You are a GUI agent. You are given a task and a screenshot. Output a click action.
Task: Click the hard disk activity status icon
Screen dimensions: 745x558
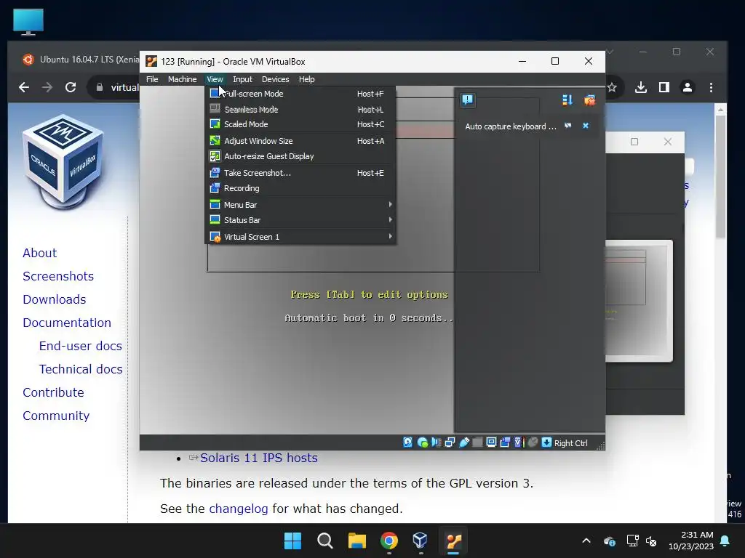click(x=407, y=442)
